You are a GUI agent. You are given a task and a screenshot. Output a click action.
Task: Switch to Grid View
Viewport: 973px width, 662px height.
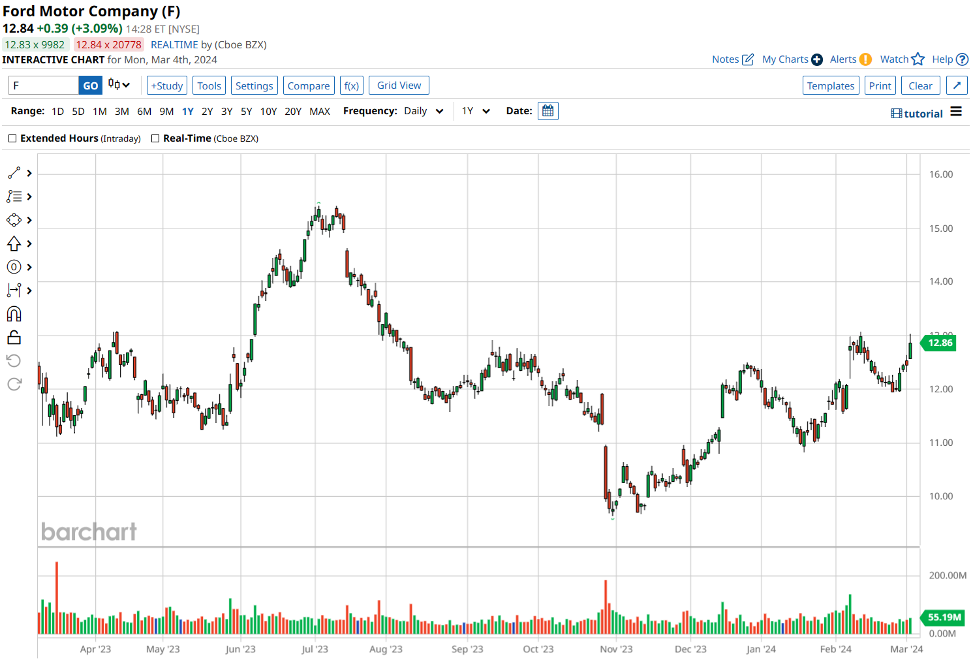point(399,85)
